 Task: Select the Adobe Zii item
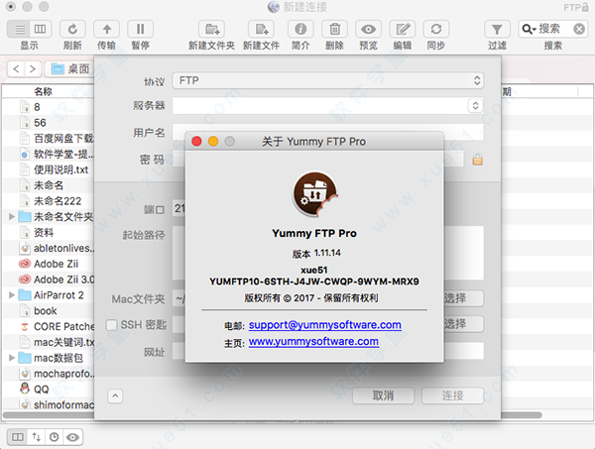point(56,264)
